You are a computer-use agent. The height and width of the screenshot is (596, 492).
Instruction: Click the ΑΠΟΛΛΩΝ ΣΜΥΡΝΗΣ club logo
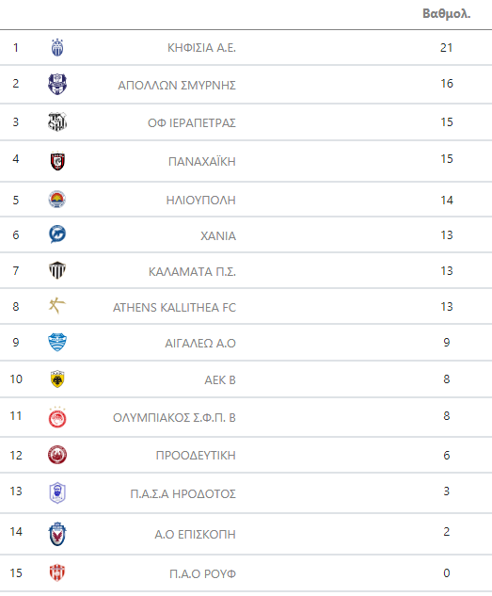click(57, 84)
